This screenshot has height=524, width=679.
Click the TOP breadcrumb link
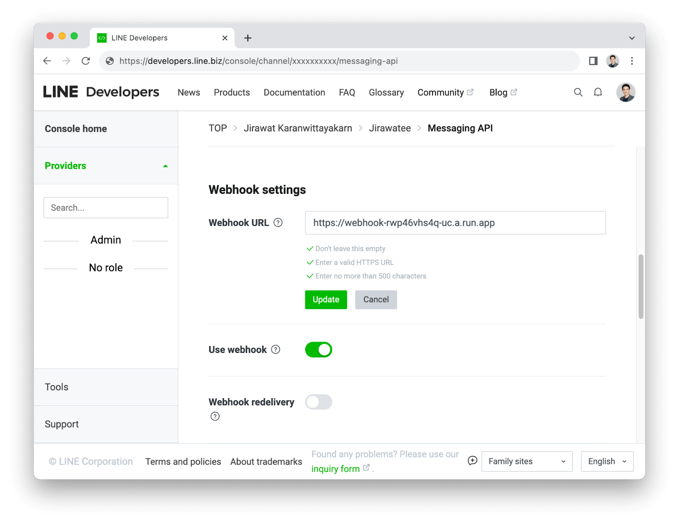(218, 128)
